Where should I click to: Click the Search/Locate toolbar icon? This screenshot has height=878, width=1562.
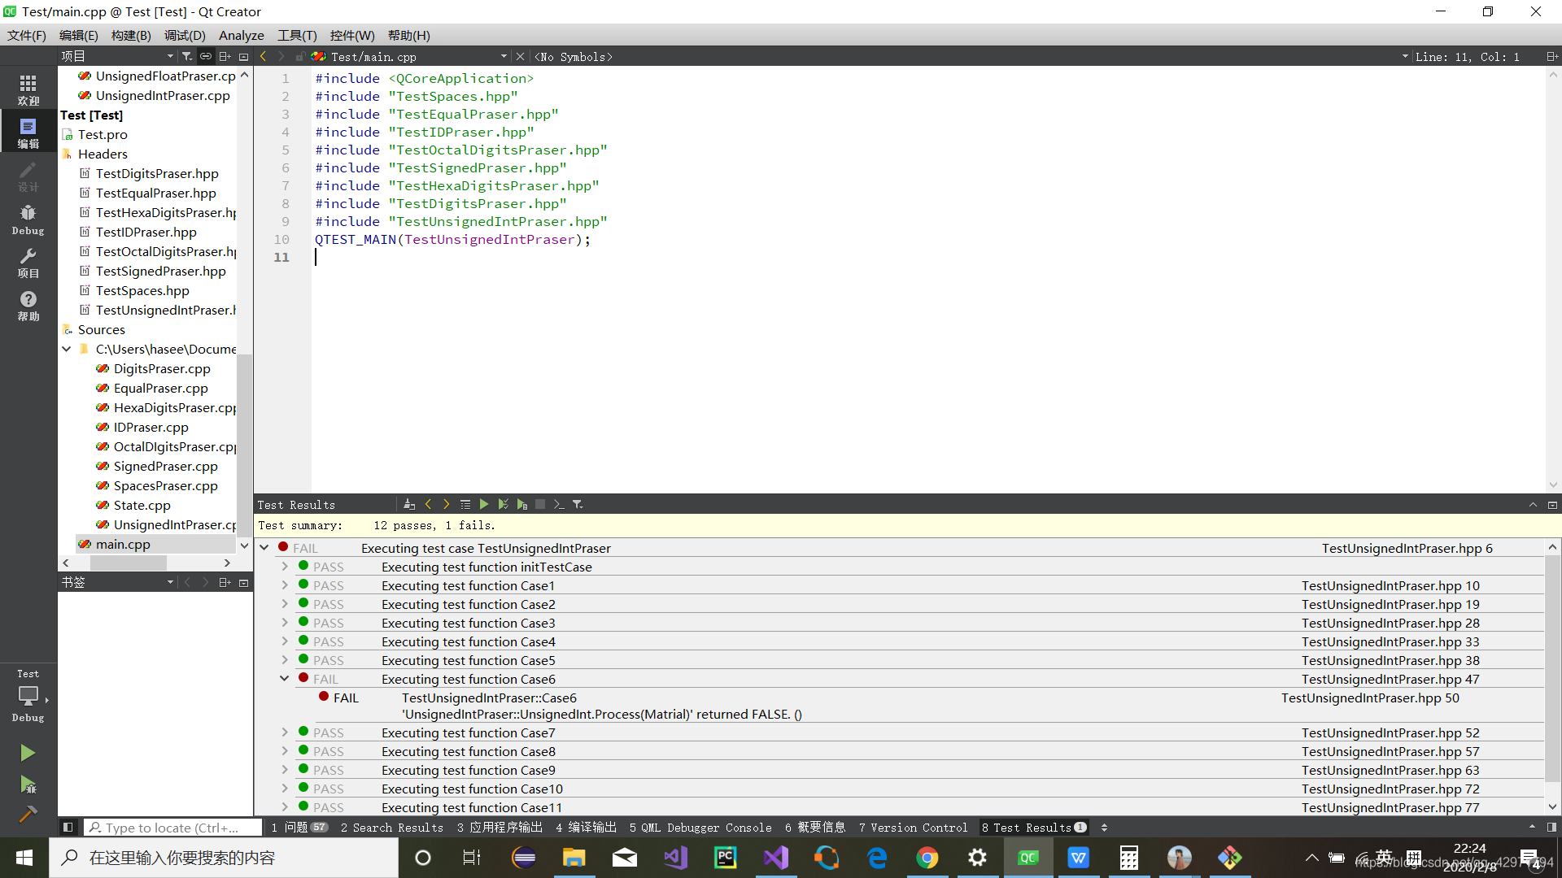(x=94, y=827)
